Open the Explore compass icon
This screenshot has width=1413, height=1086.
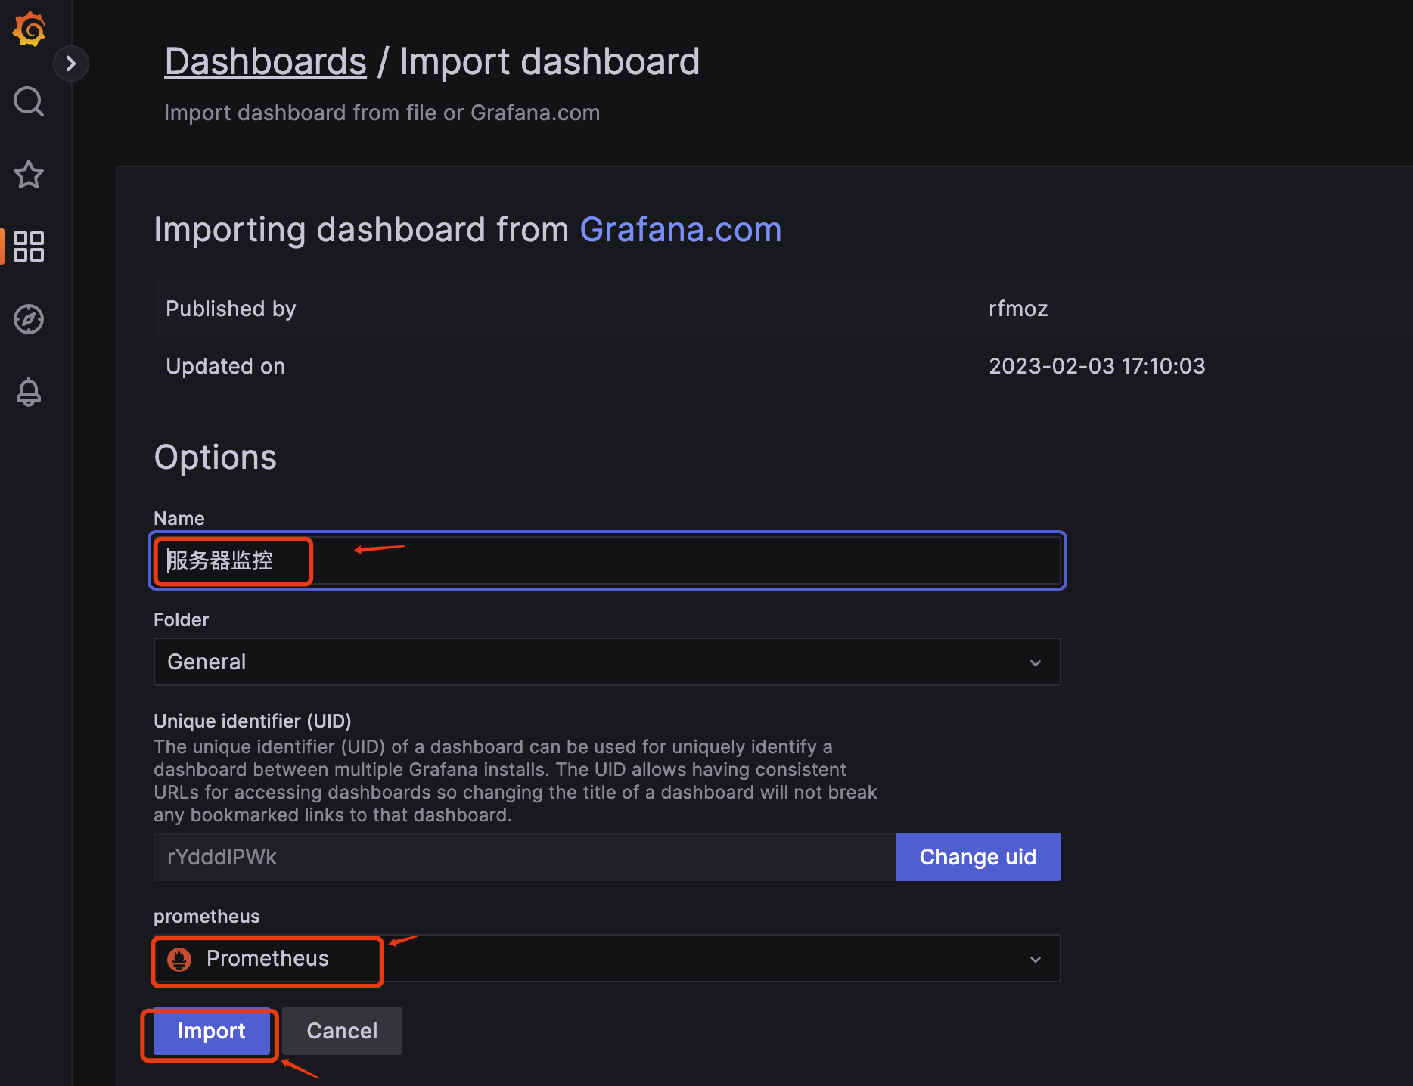pyautogui.click(x=29, y=319)
